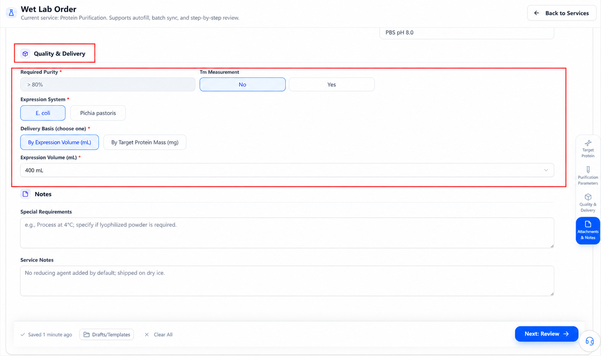Proceed with Next: Review button
Viewport: 601px width, 356px height.
point(546,334)
